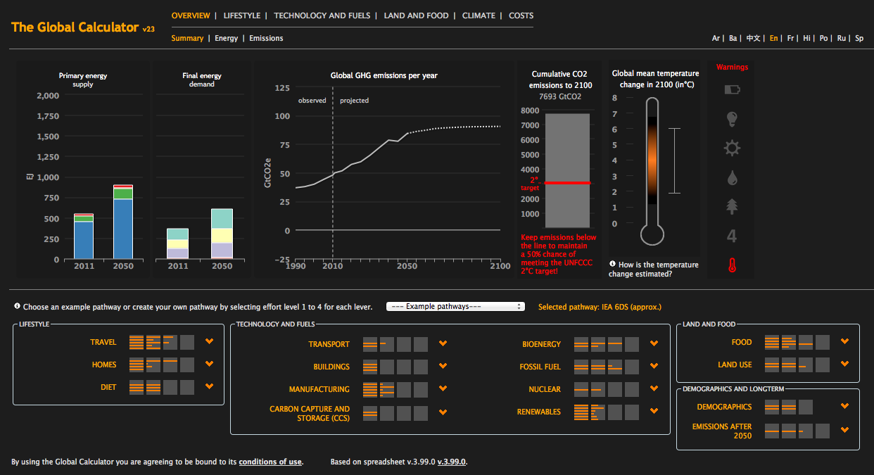Viewport: 874px width, 475px height.
Task: Click the light bulb warning icon
Action: point(732,119)
